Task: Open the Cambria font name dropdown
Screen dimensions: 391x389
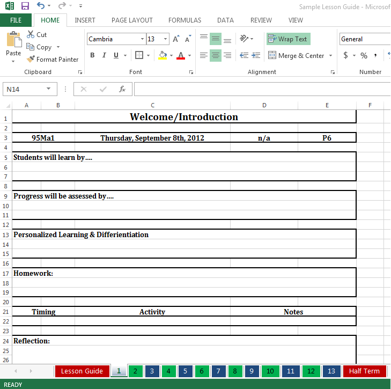Action: pyautogui.click(x=142, y=39)
